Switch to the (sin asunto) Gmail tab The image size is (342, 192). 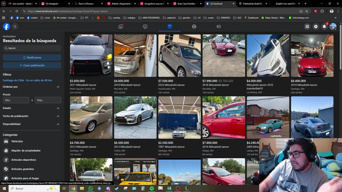coord(22,4)
